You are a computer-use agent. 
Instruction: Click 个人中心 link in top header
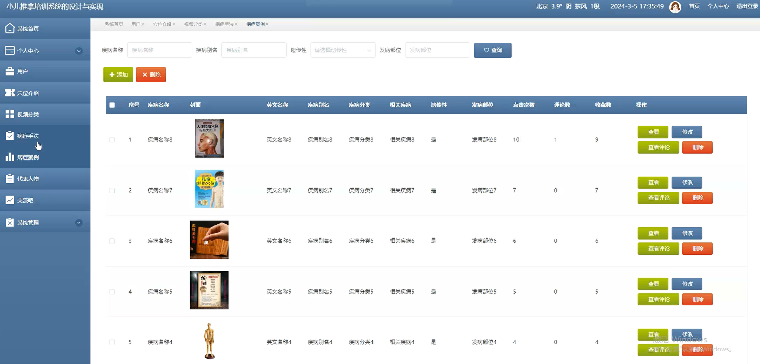click(x=718, y=6)
